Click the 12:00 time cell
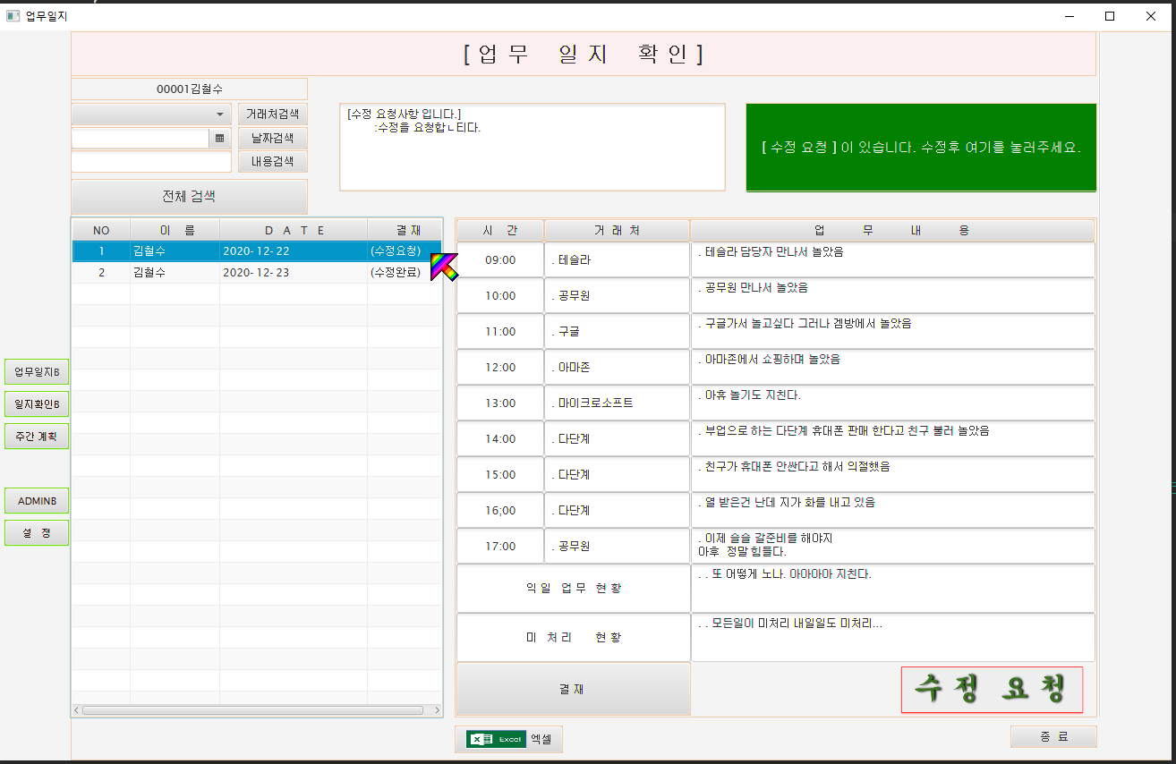Viewport: 1176px width, 764px height. coord(500,367)
